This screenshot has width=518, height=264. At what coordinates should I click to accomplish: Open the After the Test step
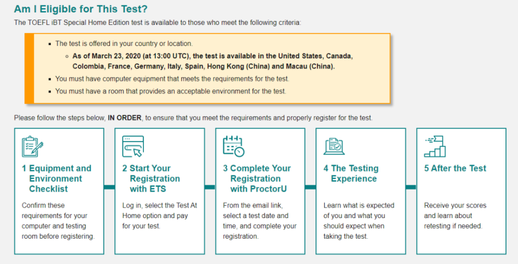[455, 168]
